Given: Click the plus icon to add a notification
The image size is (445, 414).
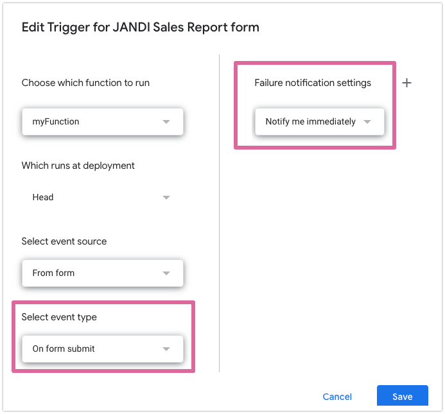Looking at the screenshot, I should (x=406, y=83).
